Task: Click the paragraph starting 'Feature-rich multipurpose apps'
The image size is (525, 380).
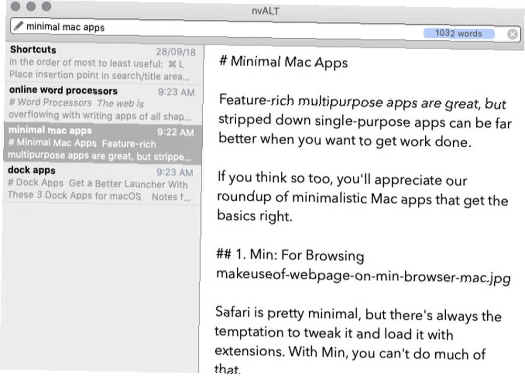Action: (x=365, y=122)
